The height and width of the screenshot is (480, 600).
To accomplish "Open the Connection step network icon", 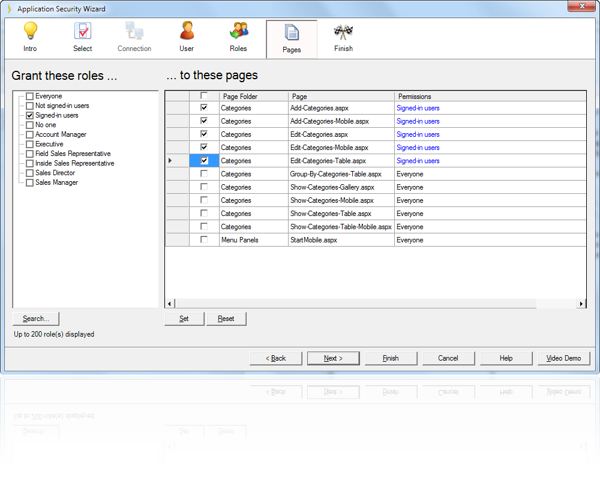I will [134, 31].
